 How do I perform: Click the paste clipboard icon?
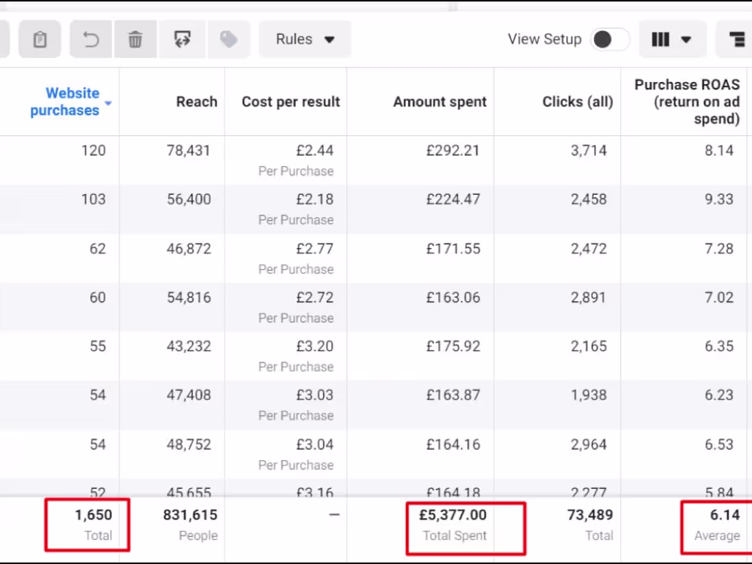(40, 40)
